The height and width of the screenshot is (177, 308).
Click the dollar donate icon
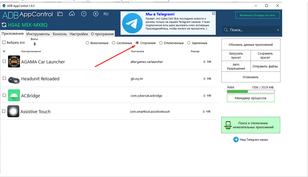[96, 14]
